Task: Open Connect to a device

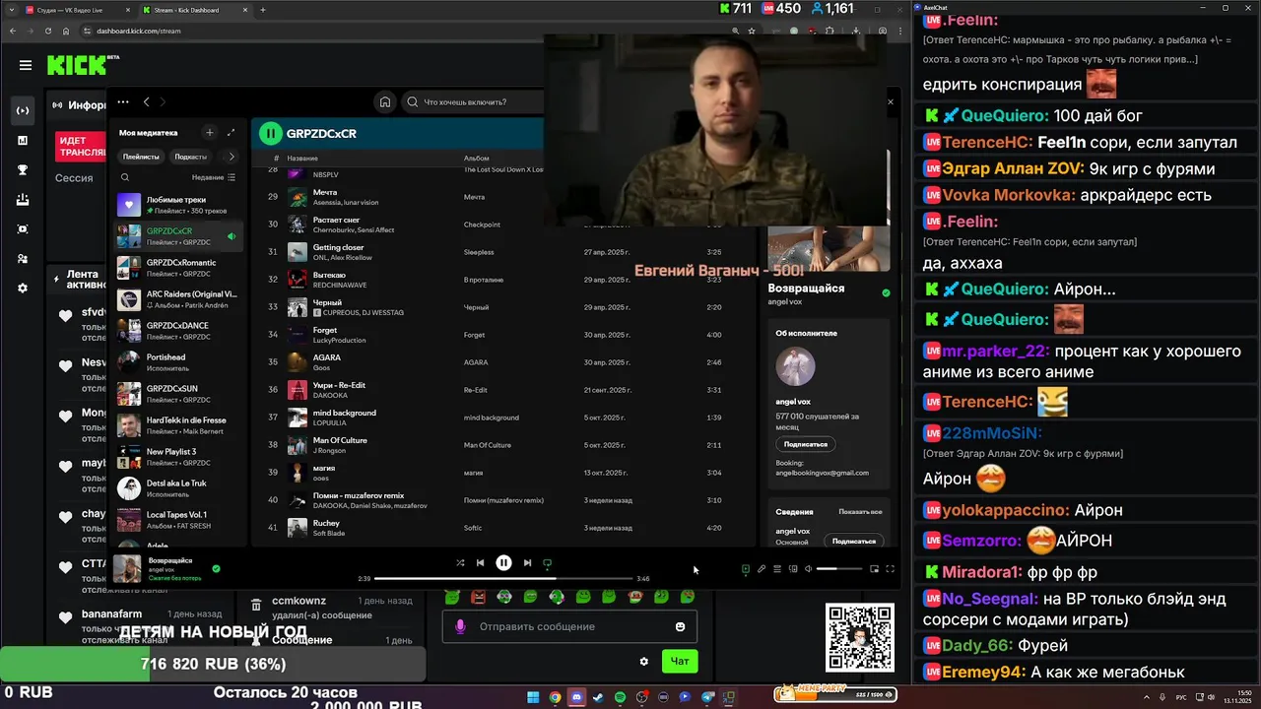Action: [792, 568]
